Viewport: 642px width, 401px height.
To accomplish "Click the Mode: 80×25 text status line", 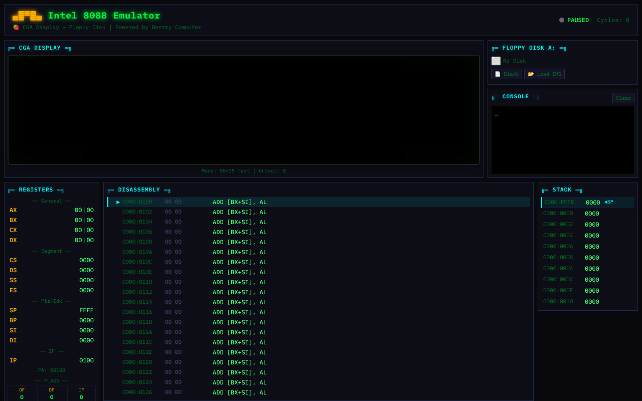I will pos(244,171).
